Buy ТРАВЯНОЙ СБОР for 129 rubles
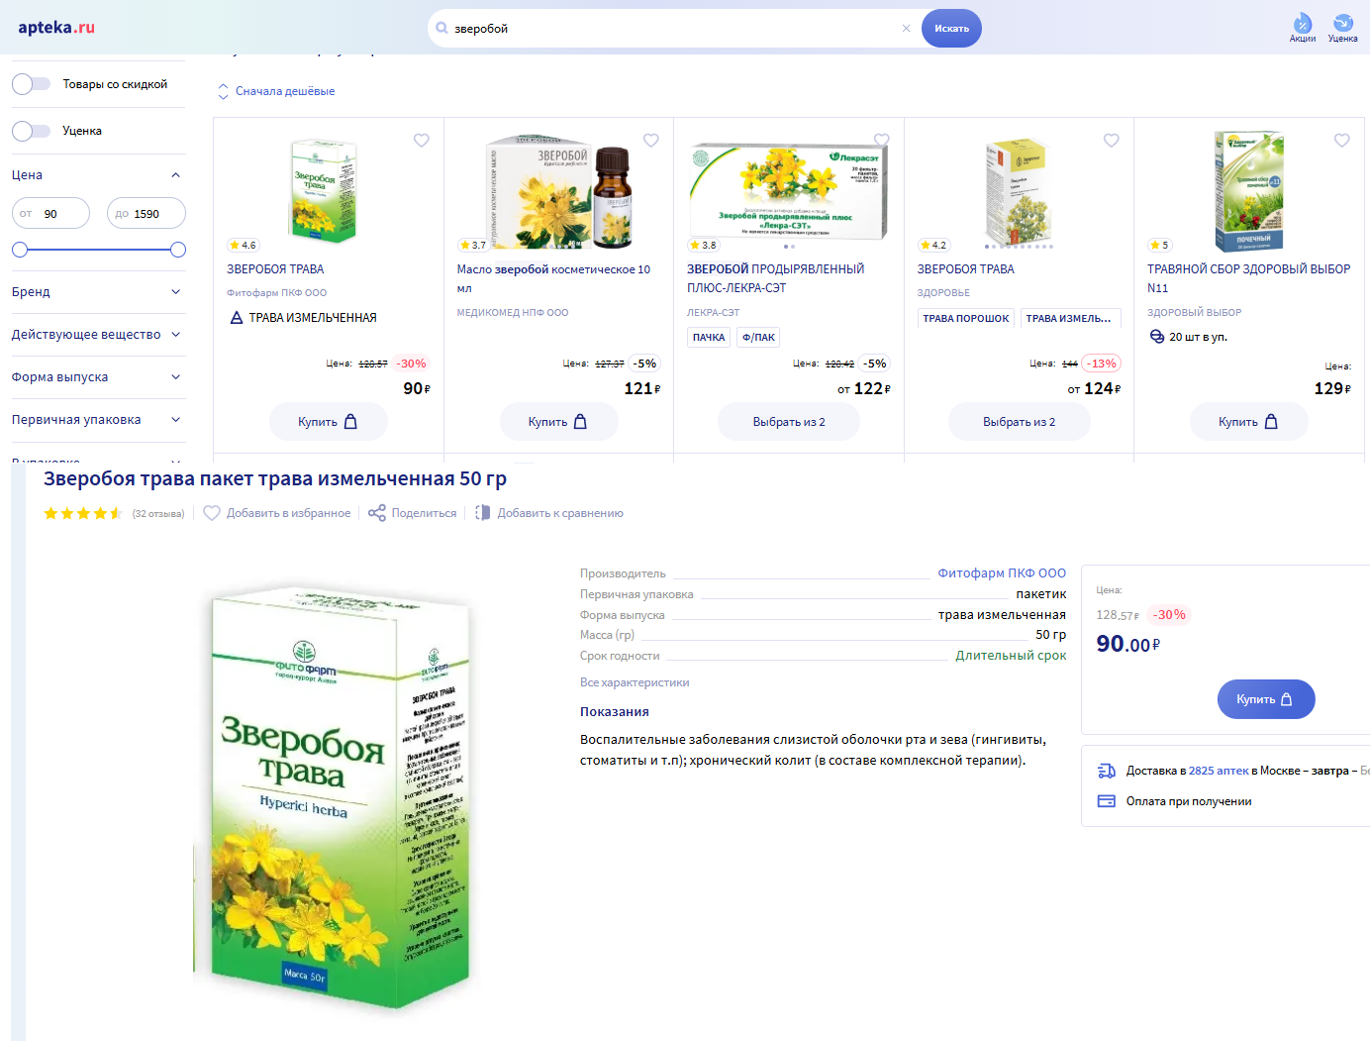Viewport: 1370px width, 1041px height. coord(1249,422)
